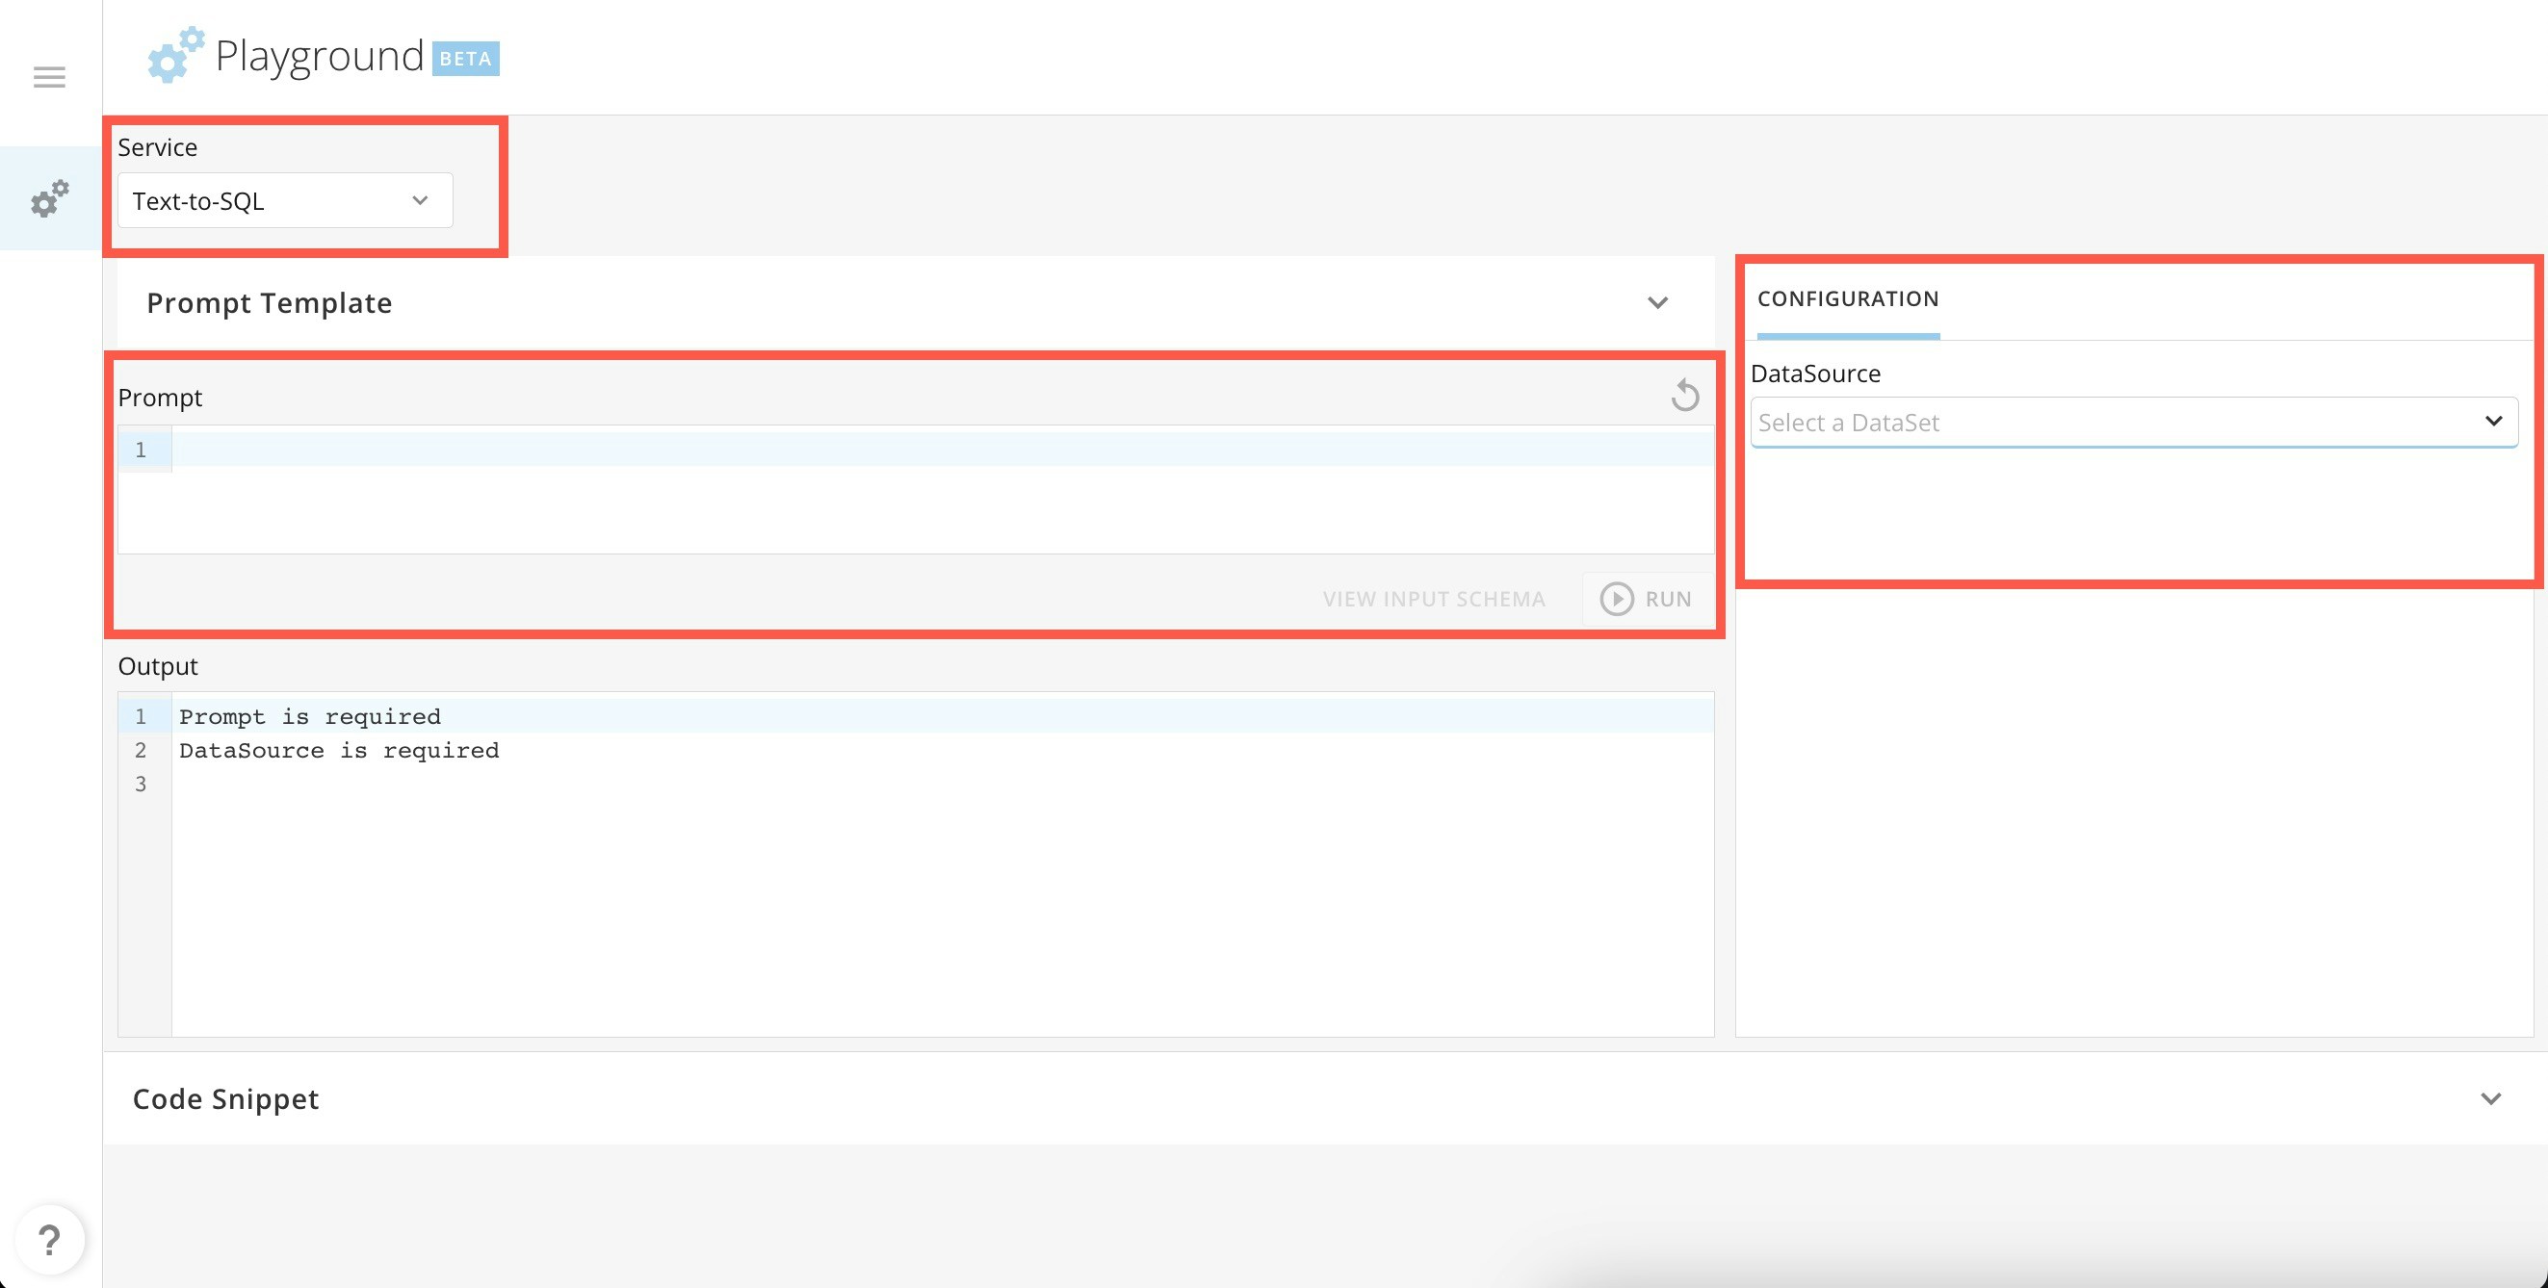Open the hamburger navigation menu
2548x1288 pixels.
pos(49,77)
